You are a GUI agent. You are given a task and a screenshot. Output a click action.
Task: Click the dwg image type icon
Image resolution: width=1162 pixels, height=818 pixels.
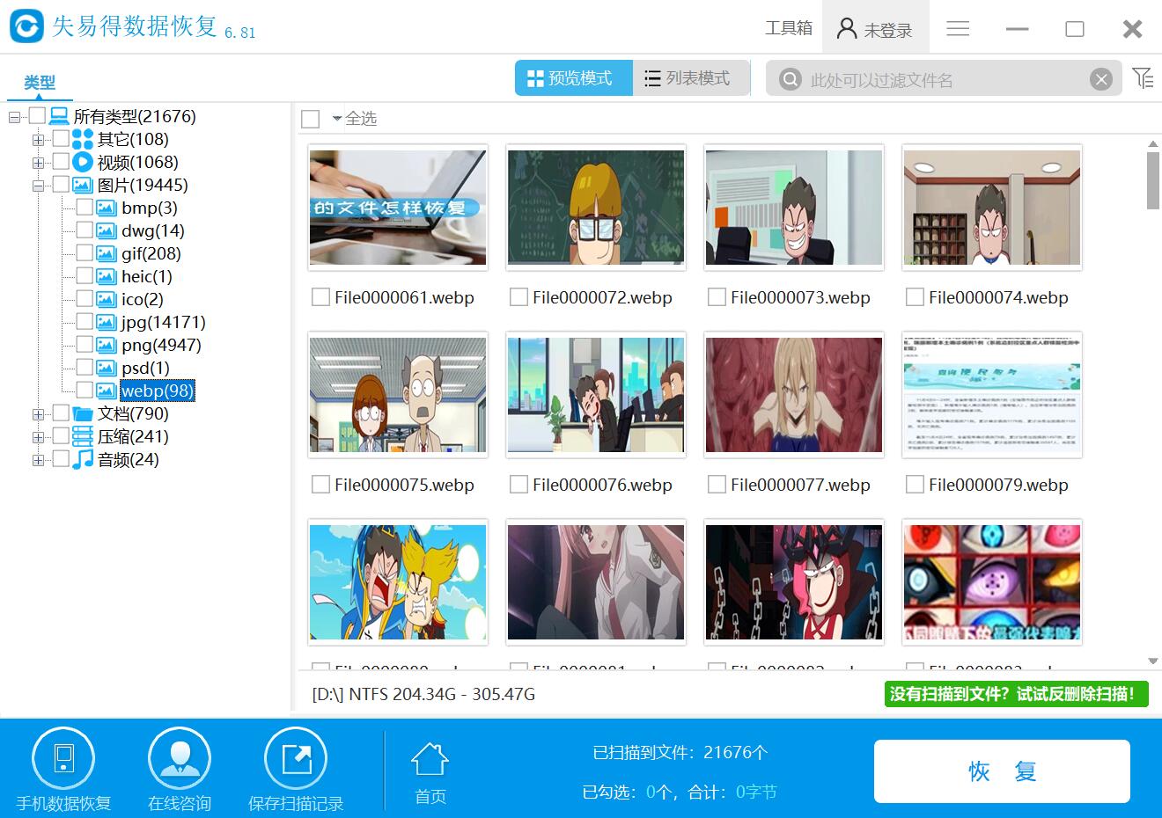click(x=107, y=230)
